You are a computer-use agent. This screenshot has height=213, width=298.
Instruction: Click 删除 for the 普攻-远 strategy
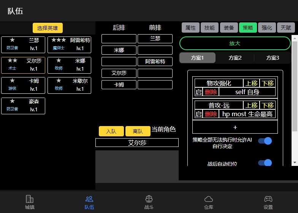[x=211, y=114]
